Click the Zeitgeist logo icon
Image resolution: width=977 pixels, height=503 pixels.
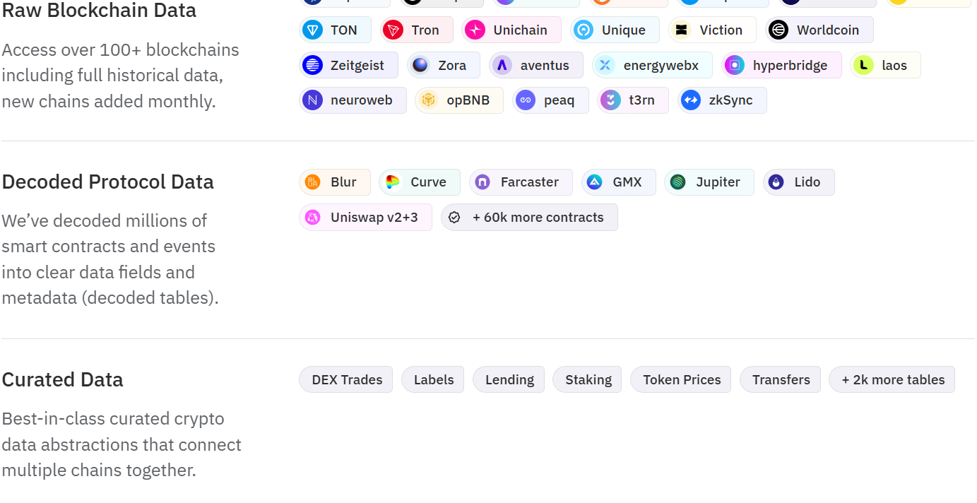(x=312, y=65)
